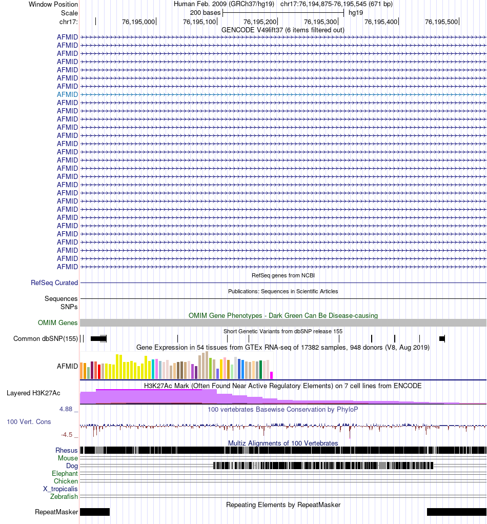Image resolution: width=487 pixels, height=524 pixels.
Task: Click the chr17:76,194,875-76,195,545 (671 bp) position text
Action: [x=336, y=4]
